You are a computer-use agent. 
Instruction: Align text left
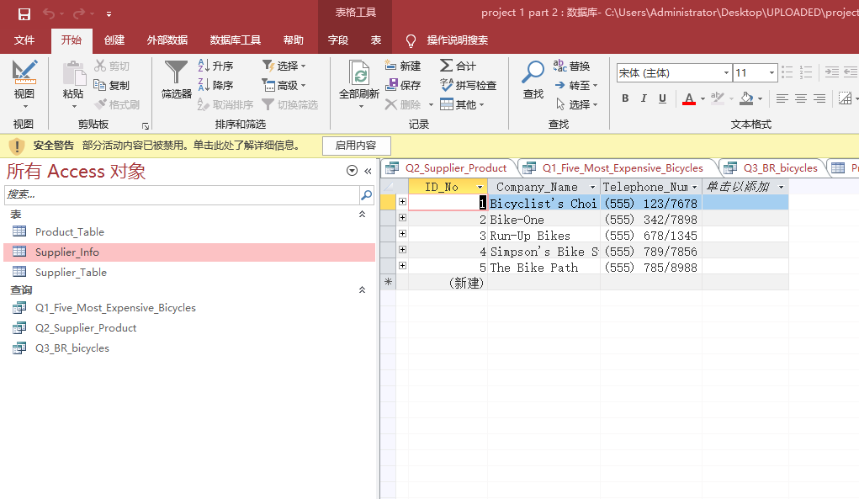pos(782,98)
